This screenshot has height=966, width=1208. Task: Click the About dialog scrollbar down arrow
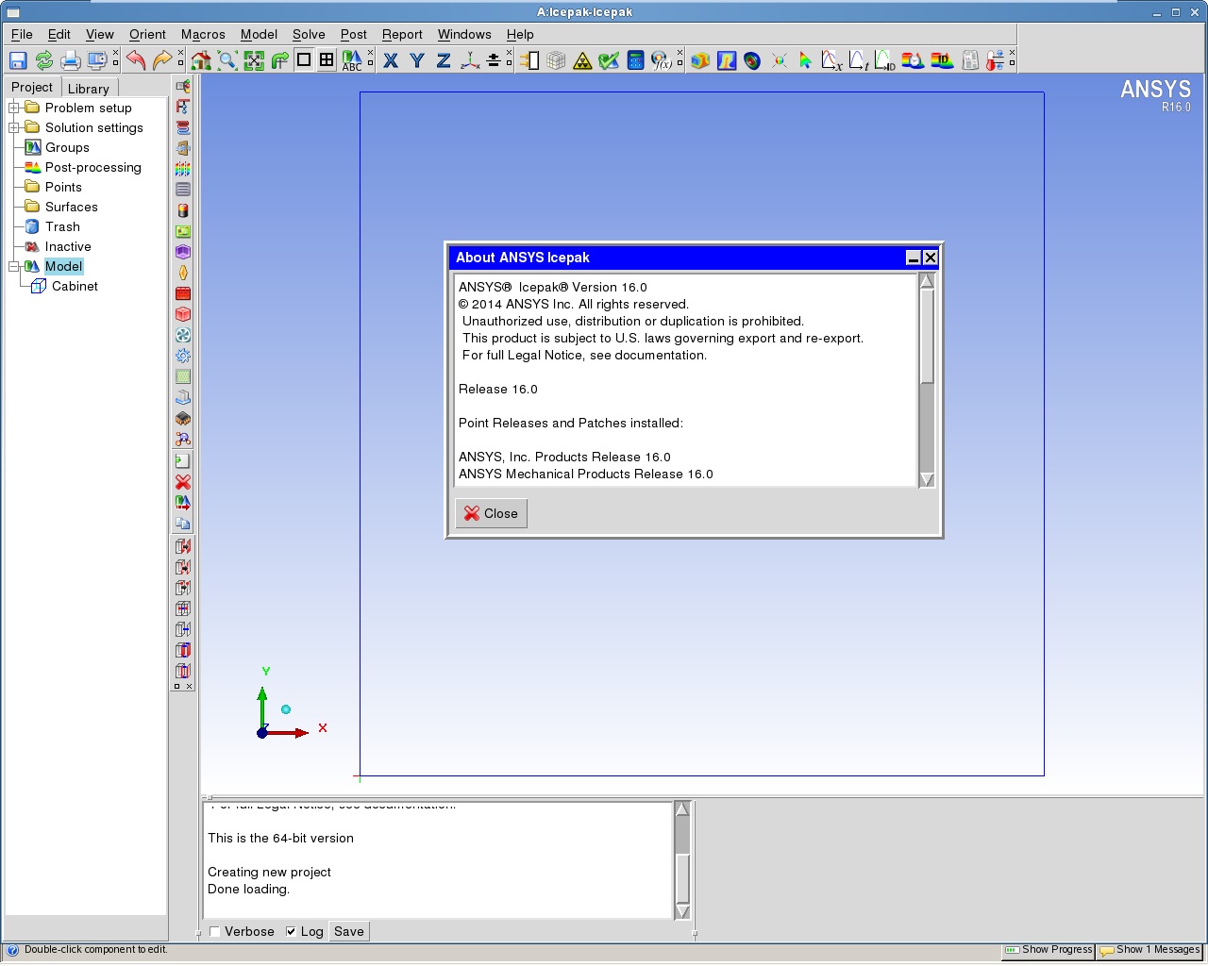927,479
